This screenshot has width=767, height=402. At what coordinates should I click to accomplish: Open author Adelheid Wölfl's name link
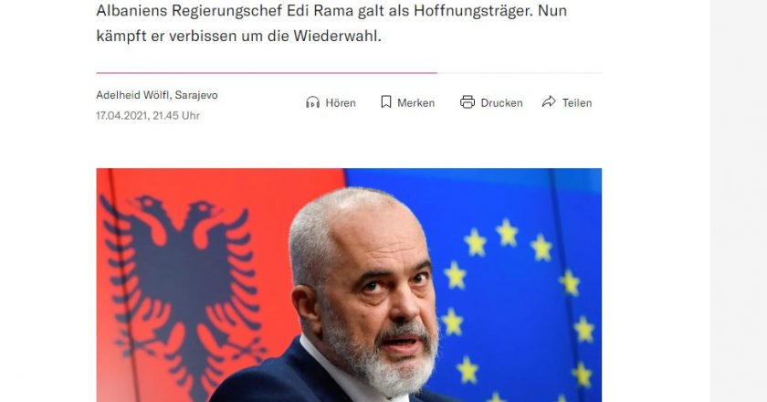coord(132,95)
